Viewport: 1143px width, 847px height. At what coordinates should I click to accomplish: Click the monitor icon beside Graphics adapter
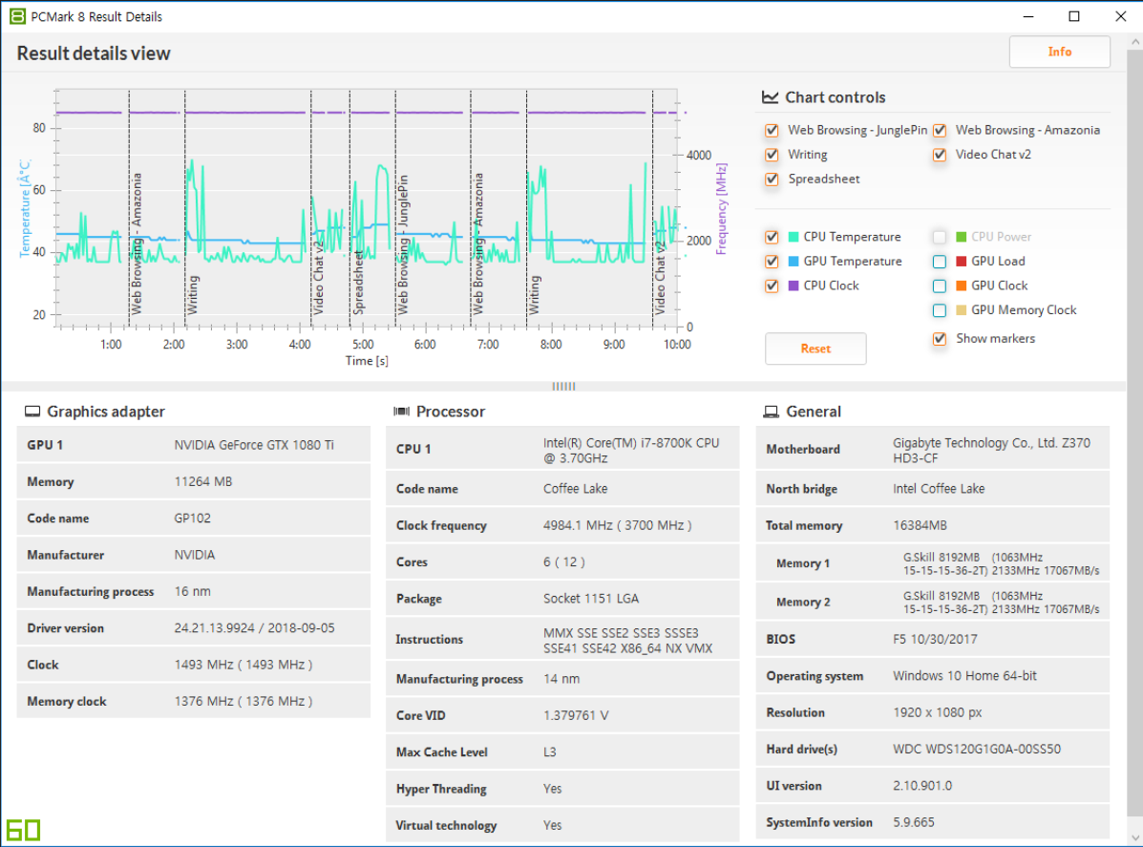coord(32,412)
